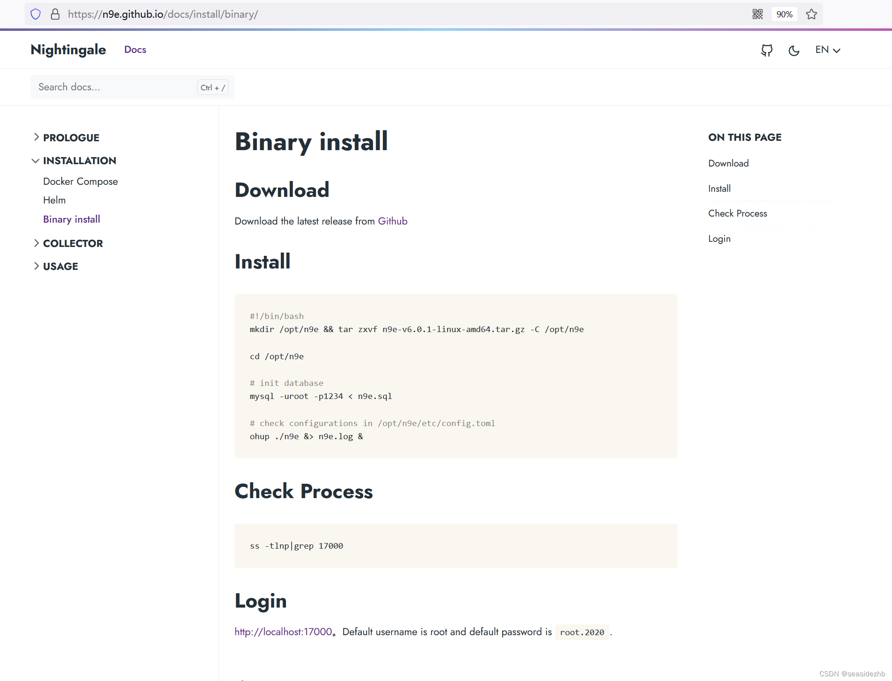Jump to Download in page contents
892x681 pixels.
point(728,163)
